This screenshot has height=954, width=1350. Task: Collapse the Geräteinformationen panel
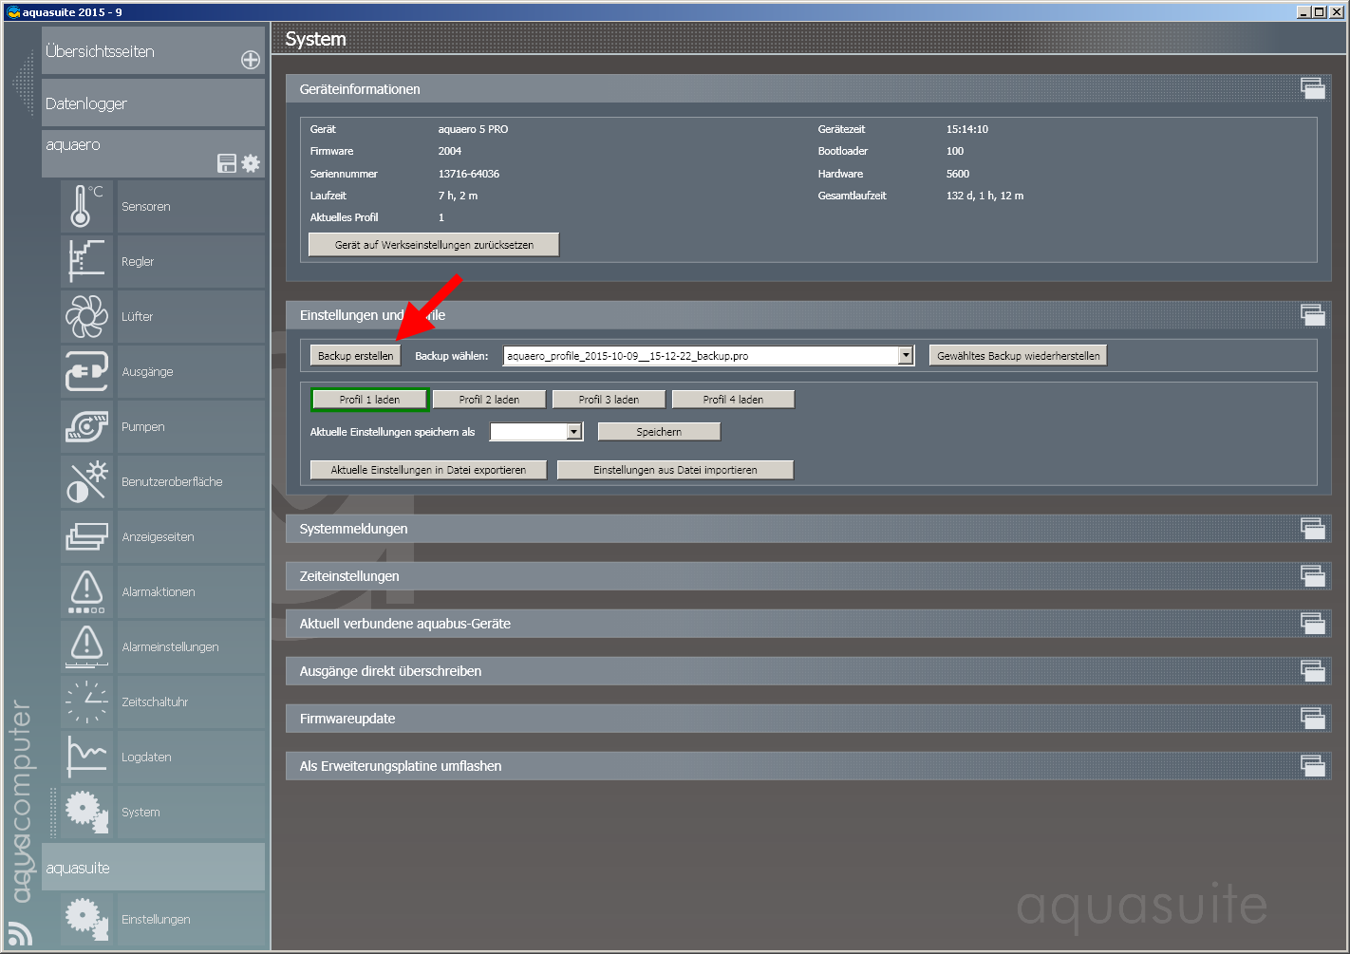tap(1313, 89)
